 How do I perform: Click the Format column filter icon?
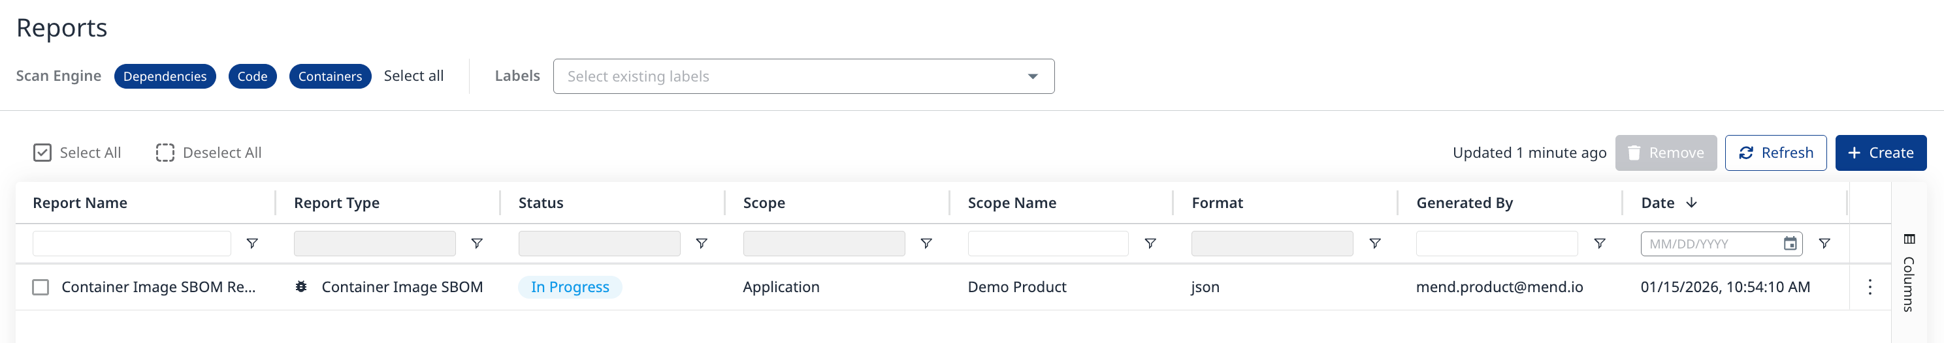pyautogui.click(x=1375, y=243)
